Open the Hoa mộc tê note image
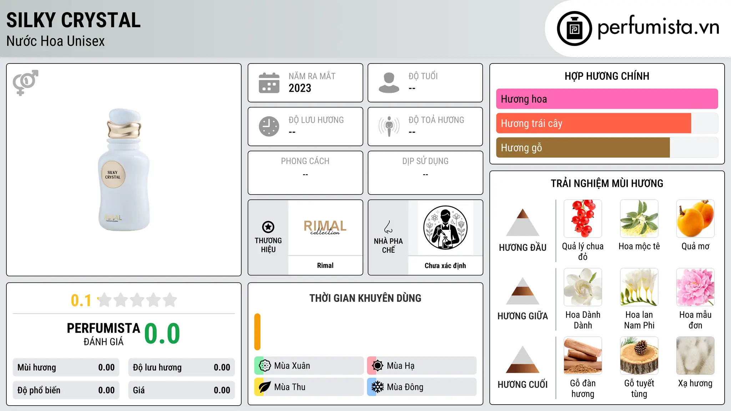The height and width of the screenshot is (411, 731). [x=639, y=219]
